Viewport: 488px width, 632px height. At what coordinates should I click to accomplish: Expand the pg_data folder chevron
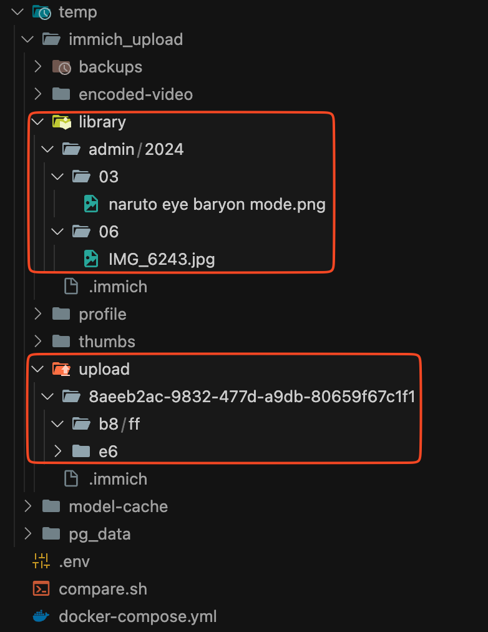[27, 534]
